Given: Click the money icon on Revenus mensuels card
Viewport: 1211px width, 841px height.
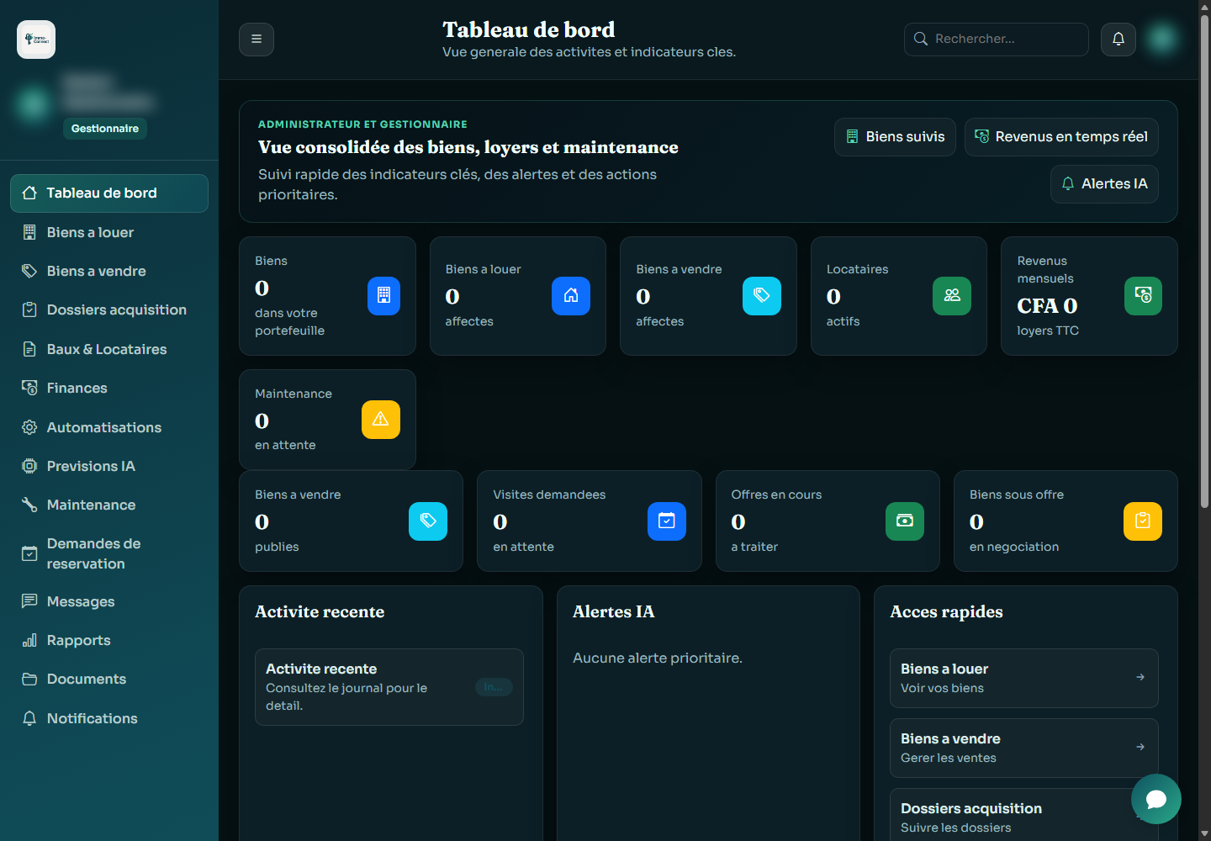Looking at the screenshot, I should click(x=1143, y=296).
